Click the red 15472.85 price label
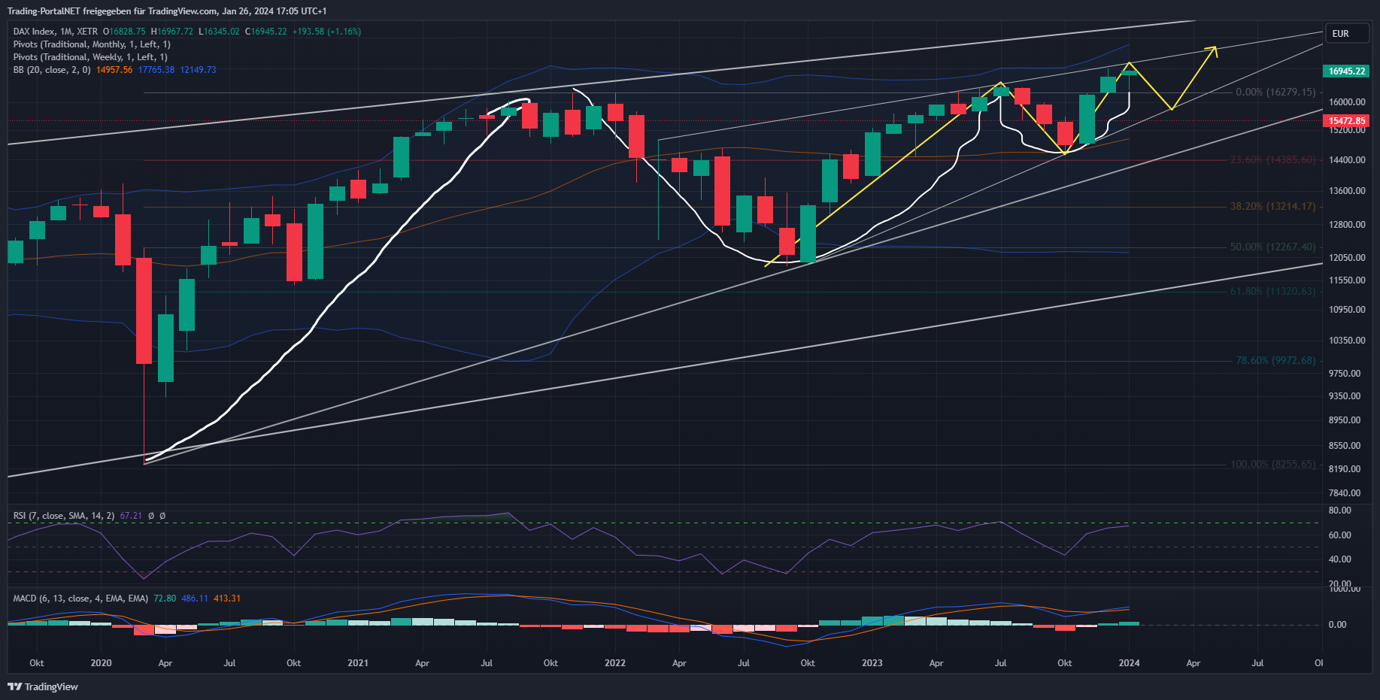 pos(1346,121)
